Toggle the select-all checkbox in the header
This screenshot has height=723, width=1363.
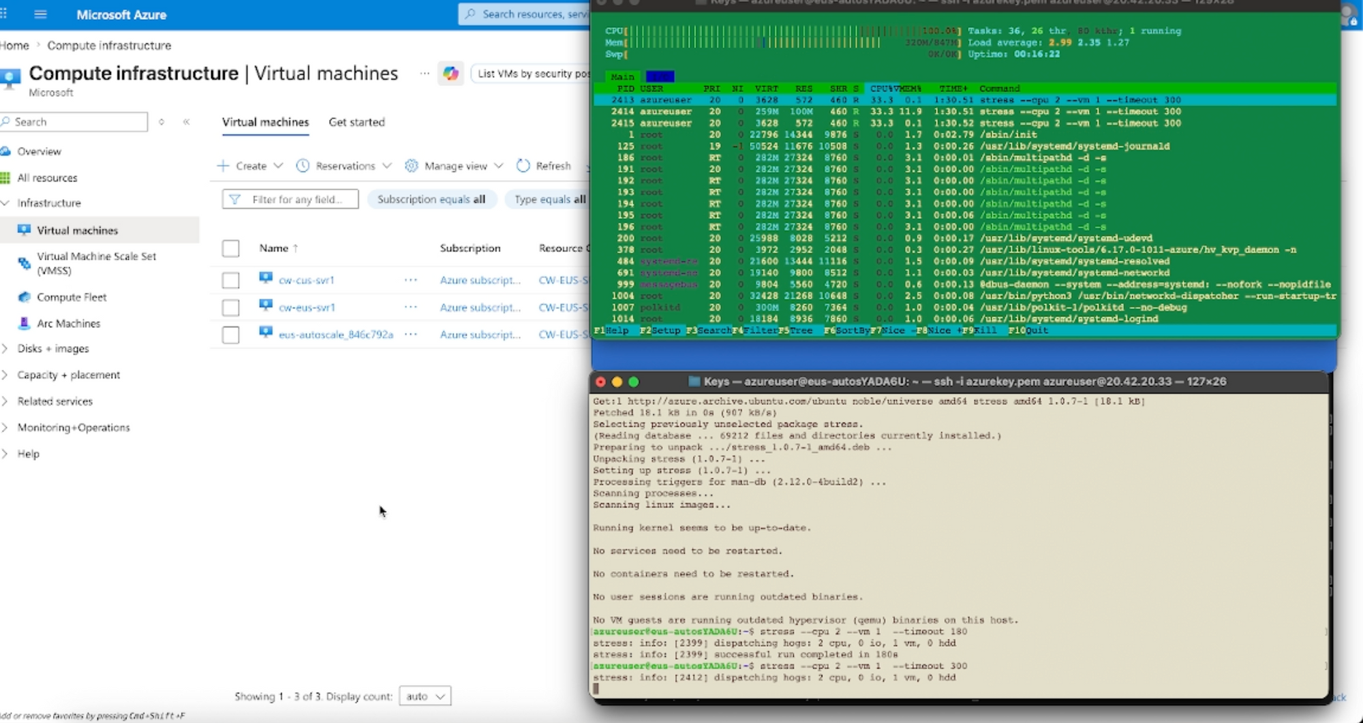[231, 248]
